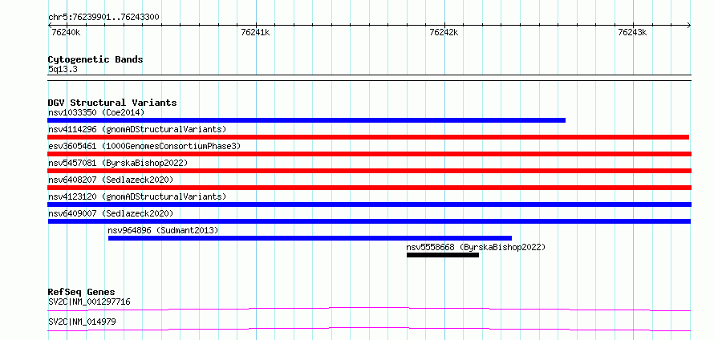Click the nsv6409007 (Sedlazeck2020) label
714x340 pixels.
pyautogui.click(x=111, y=213)
